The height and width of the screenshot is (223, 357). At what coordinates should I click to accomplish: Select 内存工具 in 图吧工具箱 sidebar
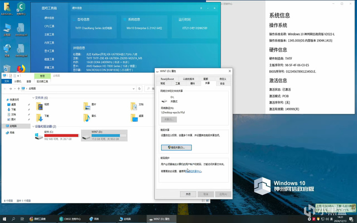49,43
